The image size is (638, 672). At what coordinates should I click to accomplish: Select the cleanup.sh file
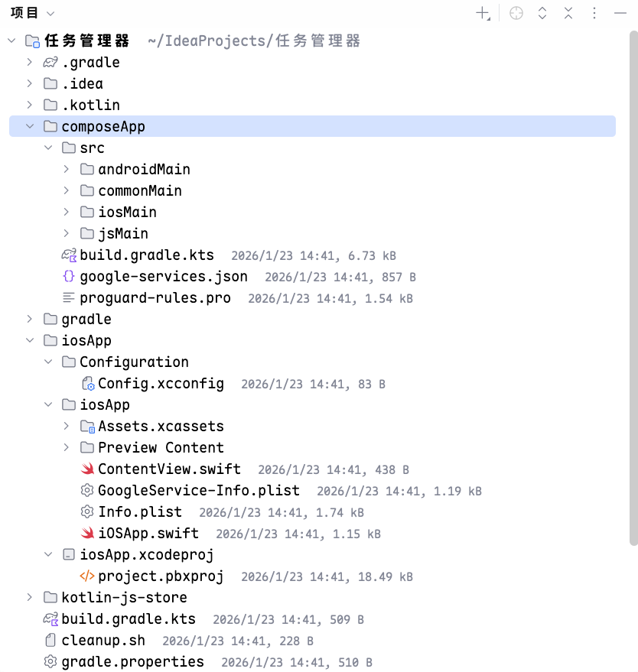click(103, 641)
